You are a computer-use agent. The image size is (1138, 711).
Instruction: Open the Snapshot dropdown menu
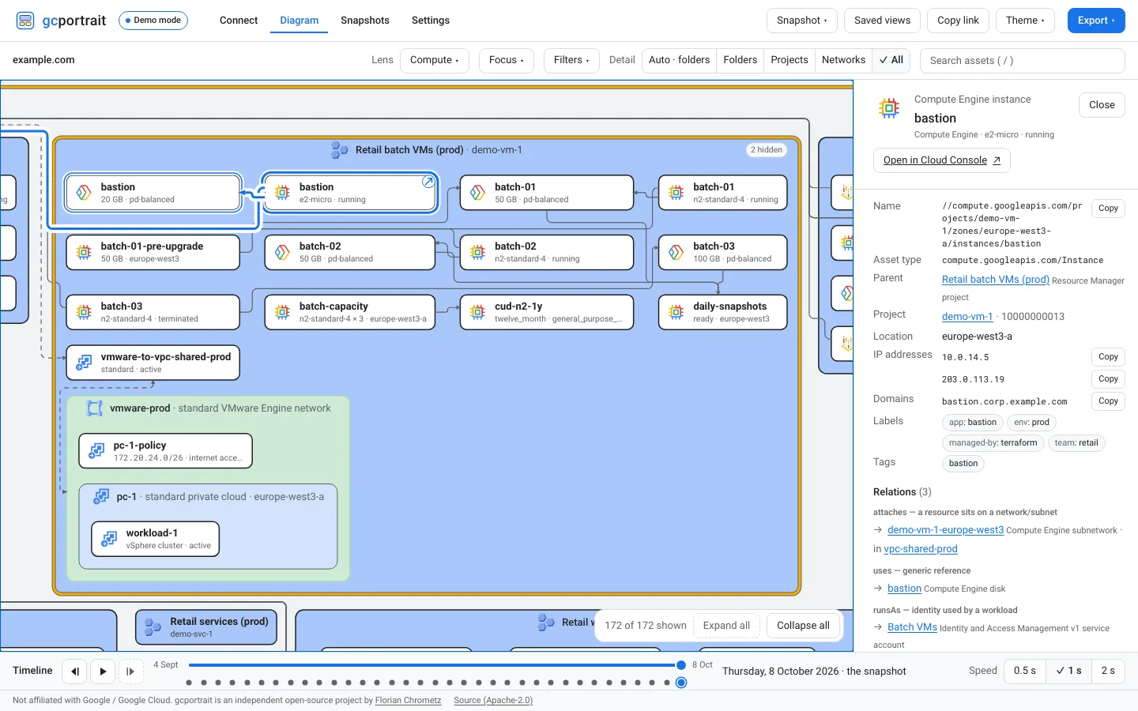tap(802, 21)
